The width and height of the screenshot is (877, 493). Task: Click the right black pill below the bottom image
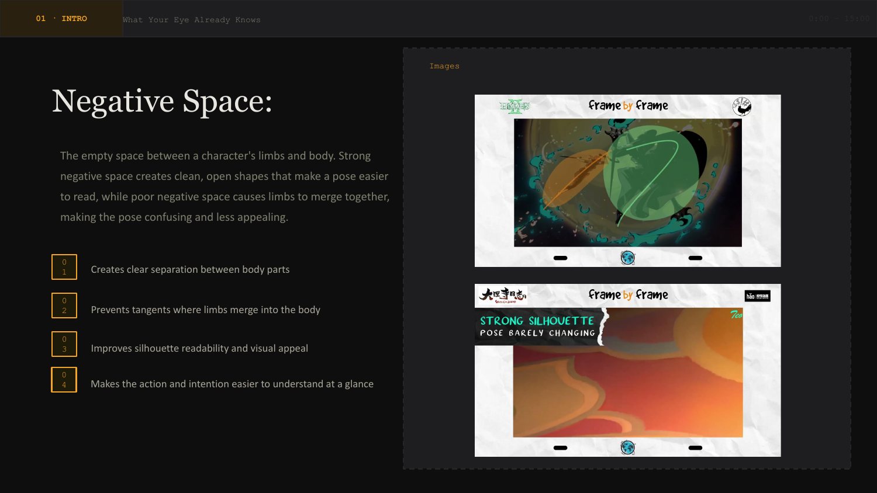tap(695, 448)
